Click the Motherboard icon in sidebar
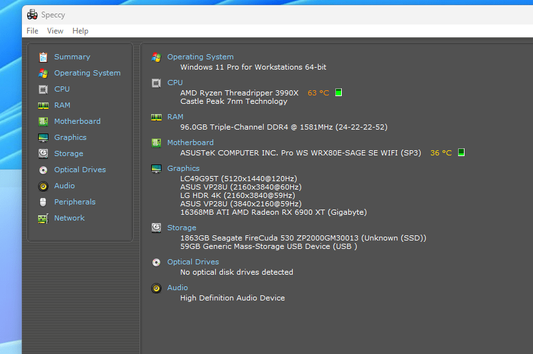Screen dimensions: 533x354 43,121
